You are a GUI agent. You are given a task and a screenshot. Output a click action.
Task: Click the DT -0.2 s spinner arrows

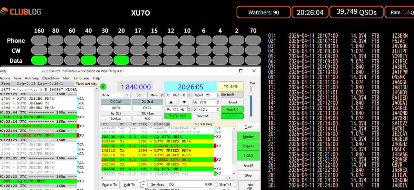click(x=218, y=109)
